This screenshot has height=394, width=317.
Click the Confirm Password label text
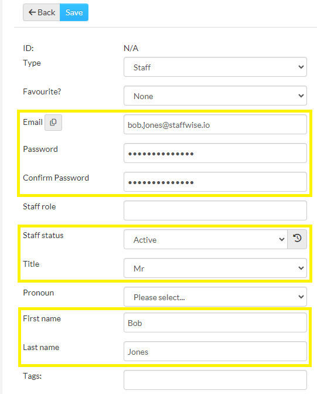point(56,178)
